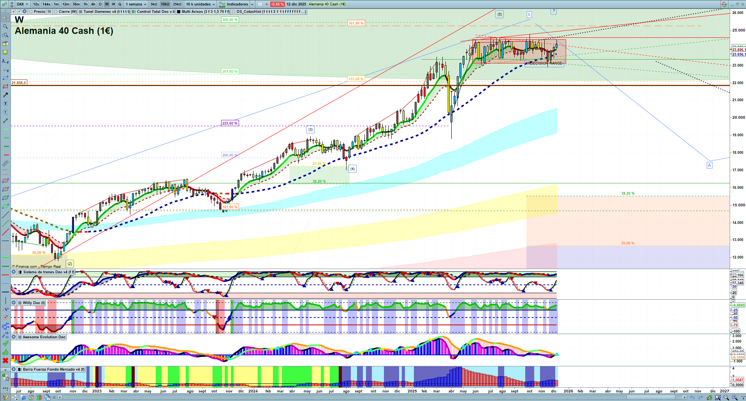
Task: Select the 5kU units button
Action: (x=154, y=4)
